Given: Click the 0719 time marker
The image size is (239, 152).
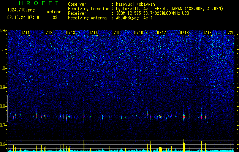Looking at the screenshot, I should coord(207,33).
